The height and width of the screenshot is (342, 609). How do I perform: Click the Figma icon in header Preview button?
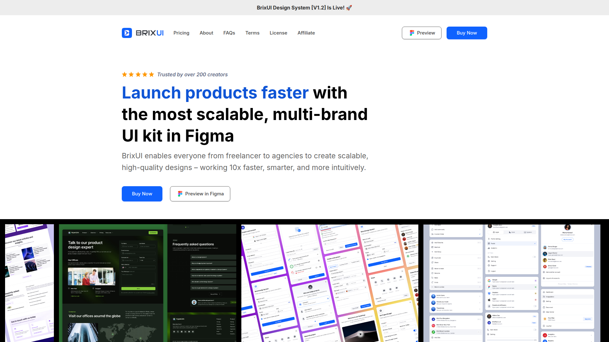pos(412,33)
